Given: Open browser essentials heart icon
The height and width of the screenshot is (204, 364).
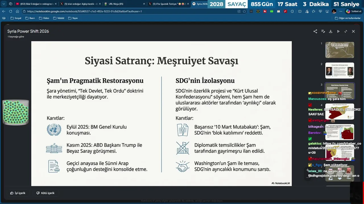Looking at the screenshot, I should (x=320, y=11).
